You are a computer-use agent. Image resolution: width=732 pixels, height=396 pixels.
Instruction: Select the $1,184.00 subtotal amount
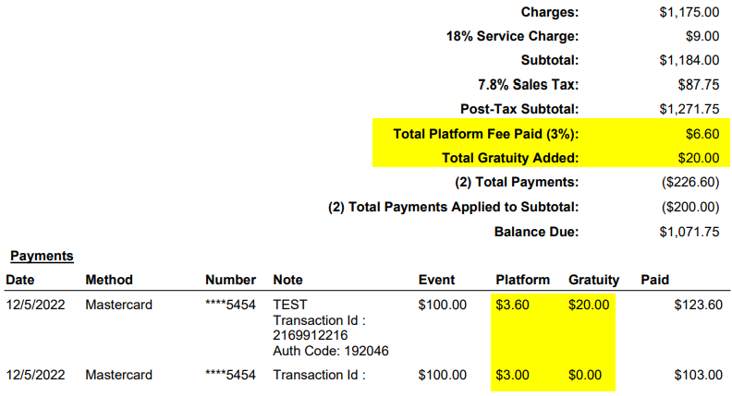(689, 60)
